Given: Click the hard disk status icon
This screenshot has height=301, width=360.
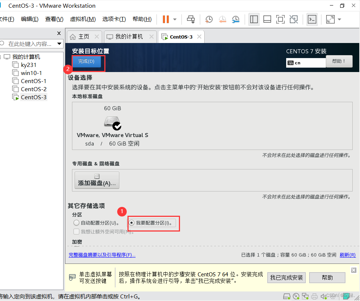Looking at the screenshot, I should coord(287,296).
